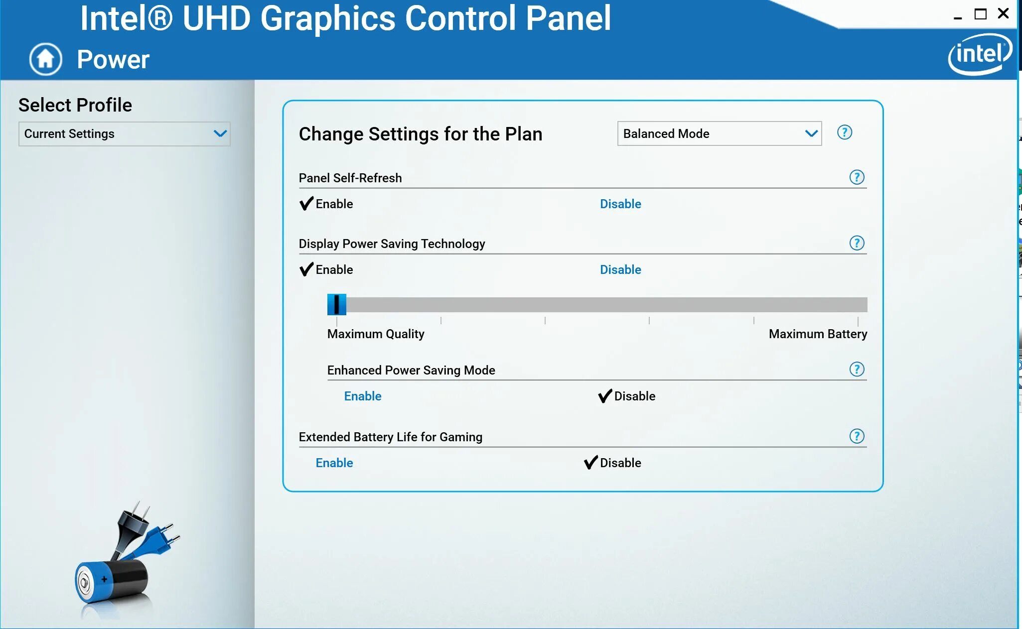Close the Graphics Control Panel window
Viewport: 1022px width, 629px height.
click(x=1003, y=13)
